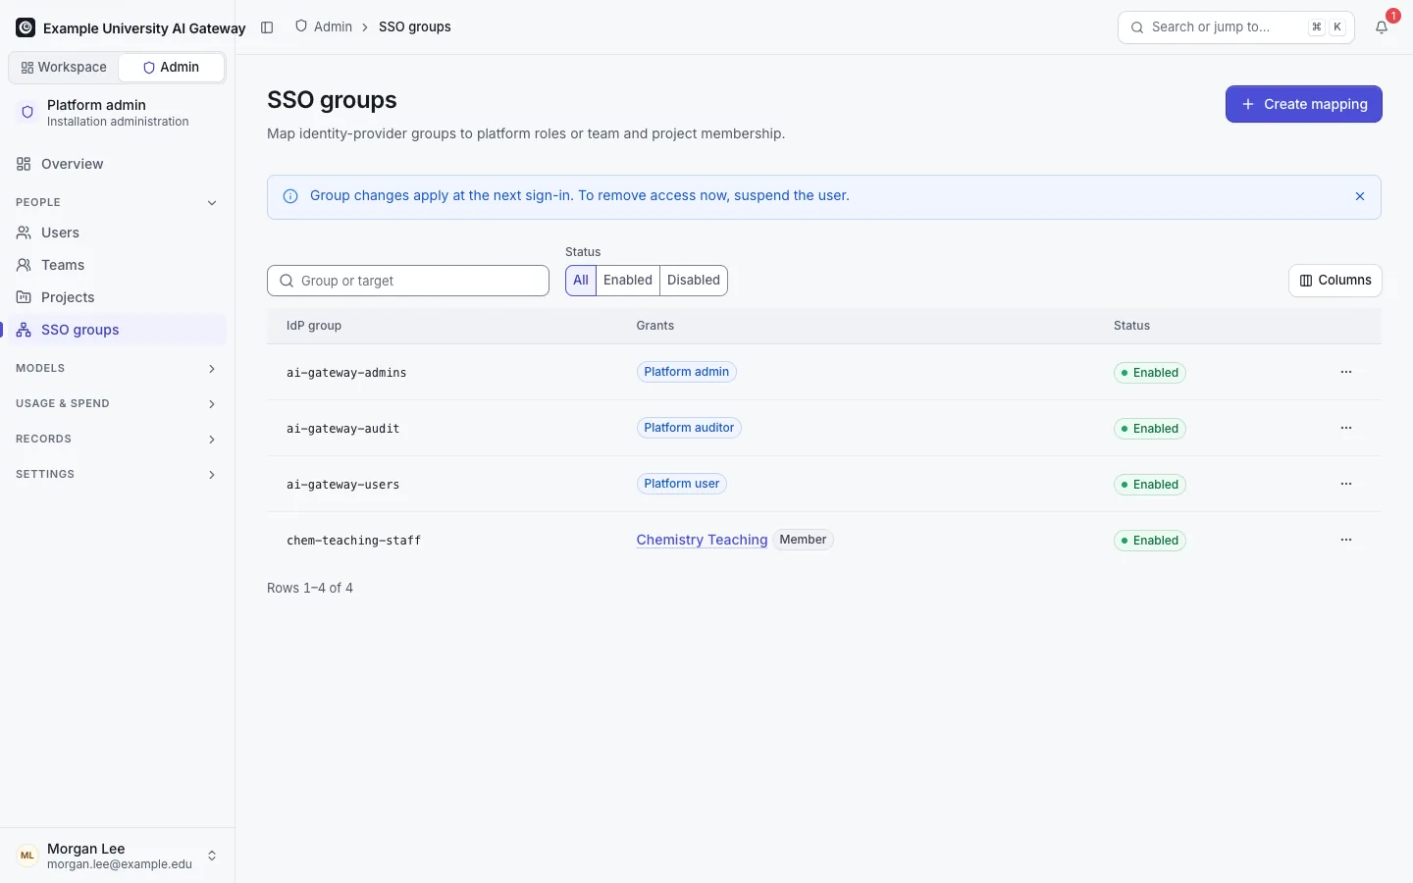Dismiss the group changes info banner
Image resolution: width=1413 pixels, height=883 pixels.
pyautogui.click(x=1360, y=196)
